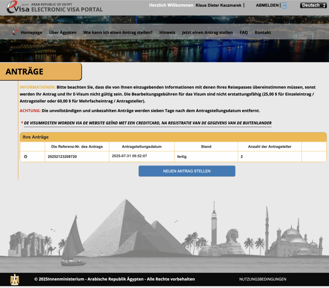
Task: Choose 'Jetzt einen Antrag stellen' in navigation
Action: click(x=207, y=32)
